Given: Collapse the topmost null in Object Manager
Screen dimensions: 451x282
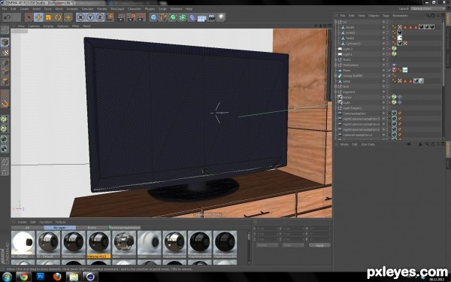Looking at the screenshot, I should click(x=336, y=22).
